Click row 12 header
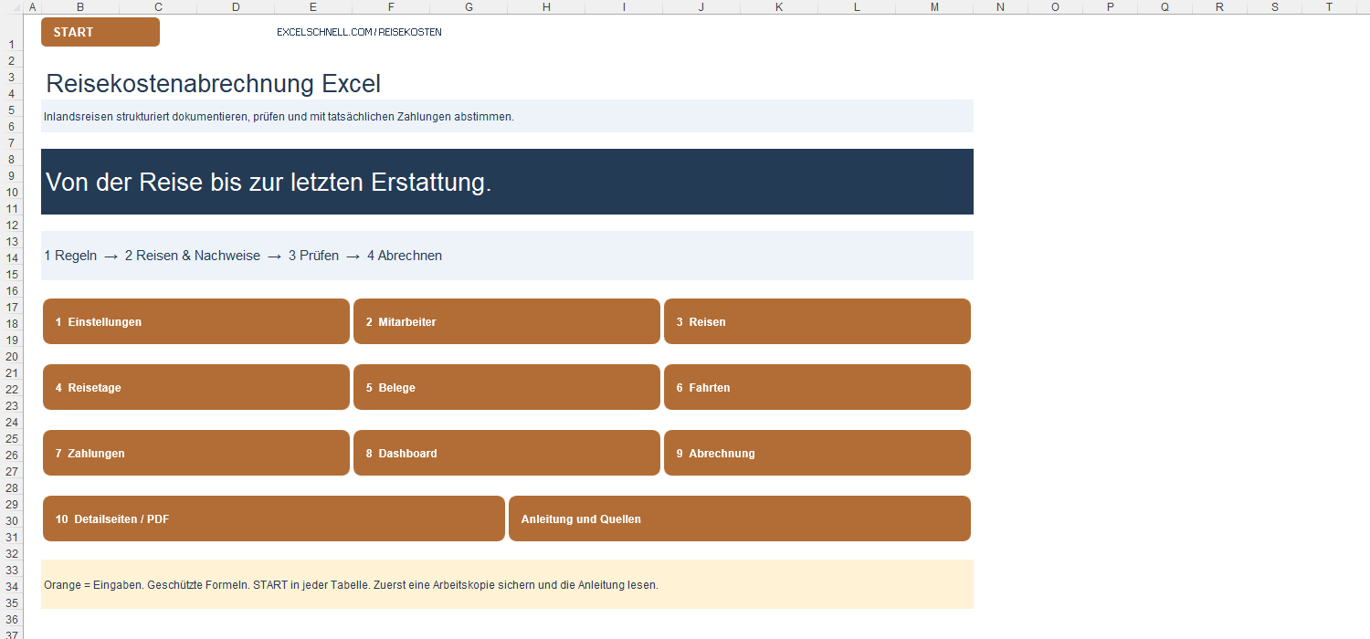This screenshot has height=639, width=1370. [x=12, y=224]
